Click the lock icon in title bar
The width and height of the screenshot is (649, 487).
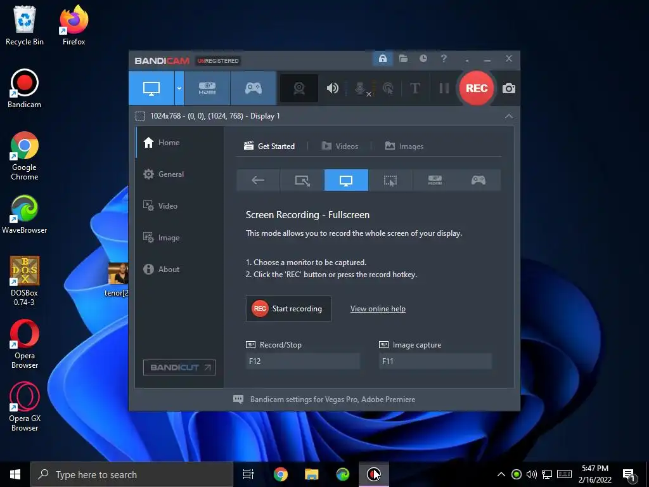coord(382,58)
